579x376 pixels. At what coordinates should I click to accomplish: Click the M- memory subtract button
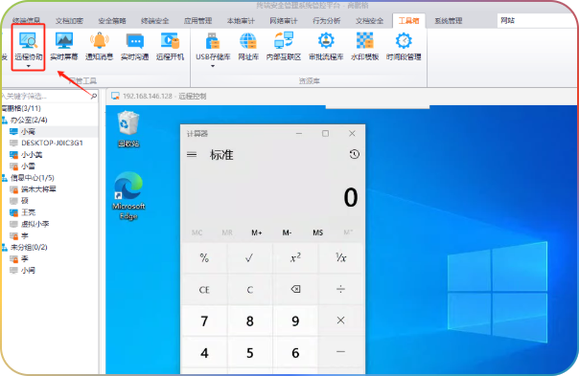click(x=287, y=232)
